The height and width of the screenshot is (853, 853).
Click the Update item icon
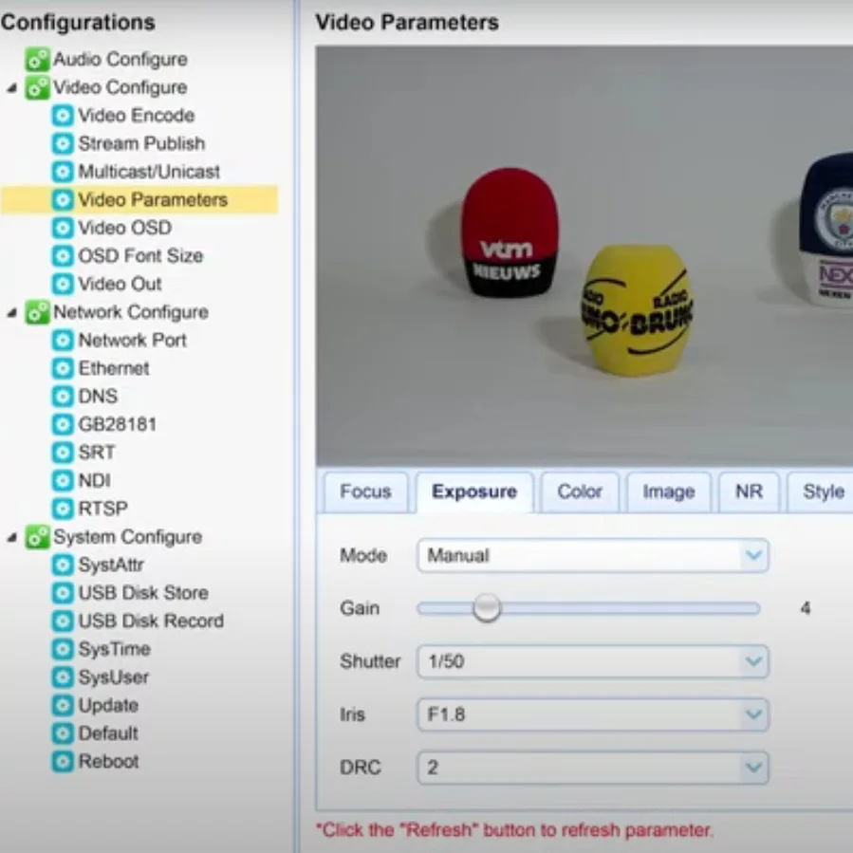63,706
